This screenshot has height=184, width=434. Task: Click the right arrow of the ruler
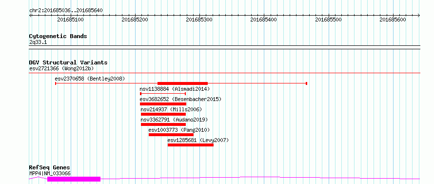pyautogui.click(x=419, y=15)
